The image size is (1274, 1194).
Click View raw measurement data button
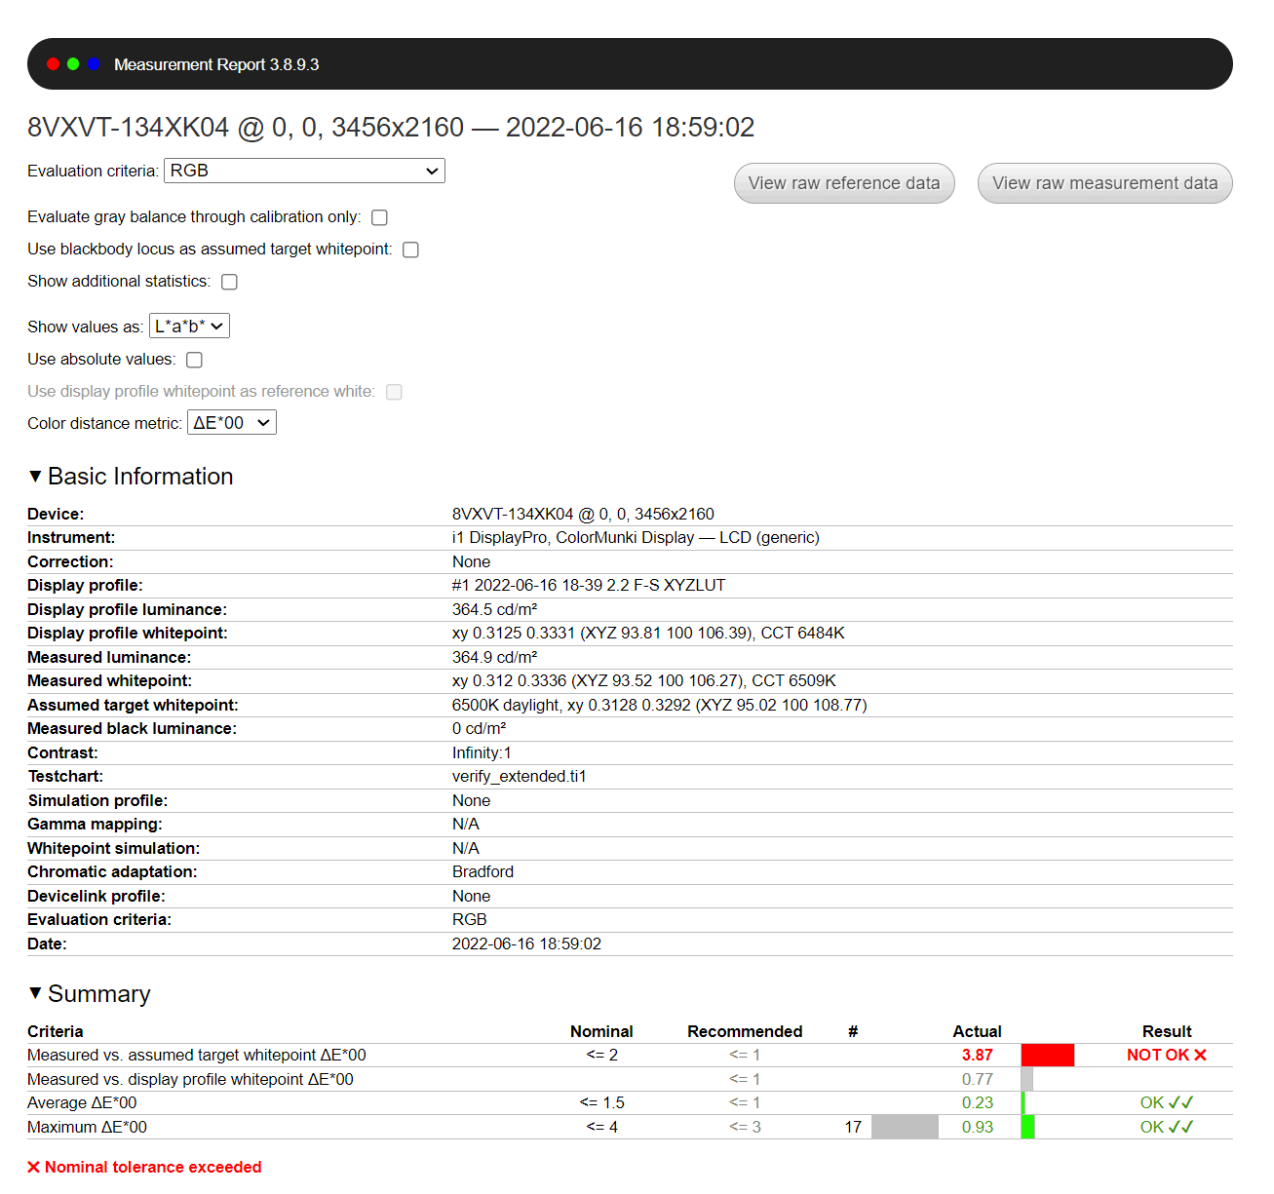pos(1104,183)
